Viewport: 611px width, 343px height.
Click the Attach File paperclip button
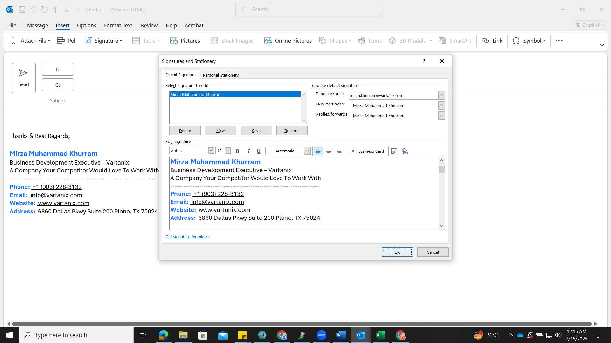[x=31, y=41]
